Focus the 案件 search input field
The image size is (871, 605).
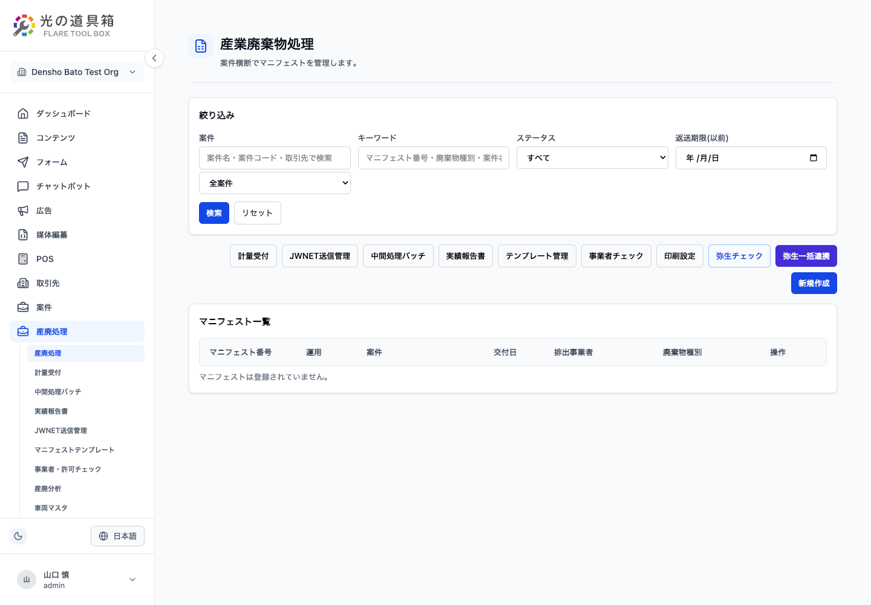(275, 158)
